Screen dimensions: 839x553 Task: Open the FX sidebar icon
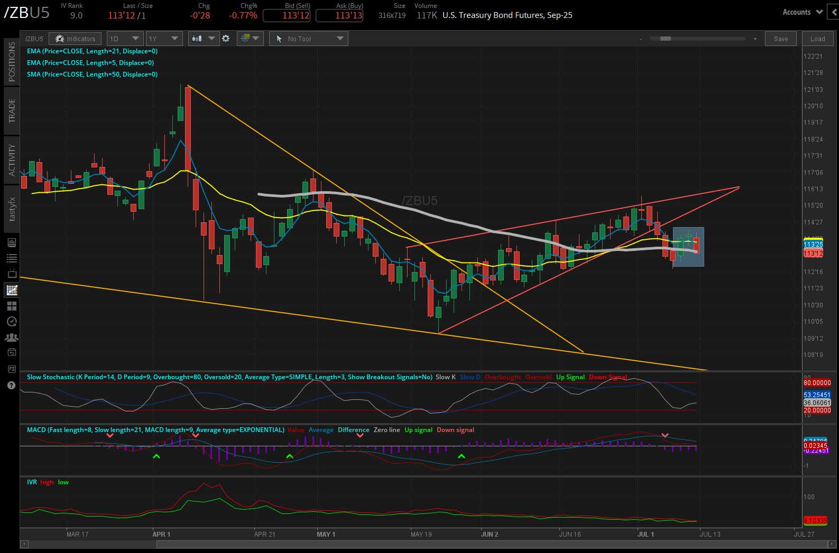point(12,369)
